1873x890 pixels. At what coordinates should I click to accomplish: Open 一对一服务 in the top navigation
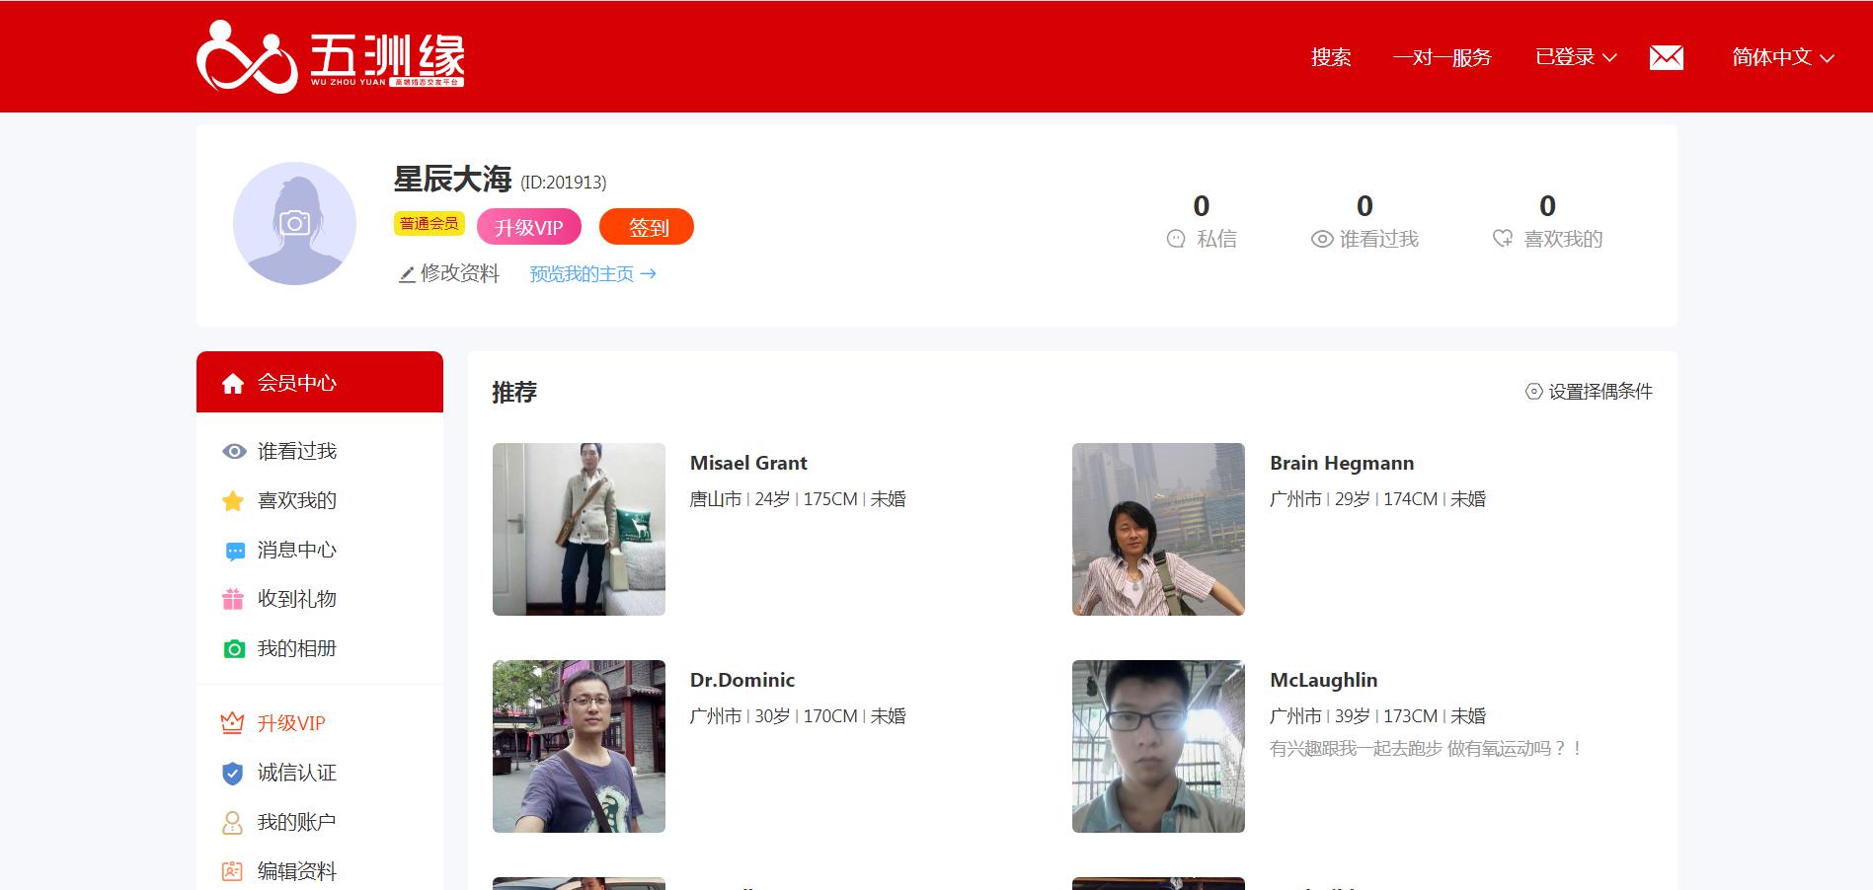click(1442, 57)
